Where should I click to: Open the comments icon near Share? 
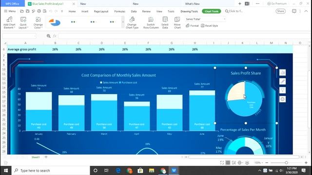click(x=294, y=11)
